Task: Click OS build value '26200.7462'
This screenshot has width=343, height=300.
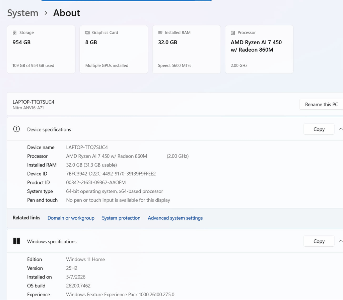Action: (78, 286)
